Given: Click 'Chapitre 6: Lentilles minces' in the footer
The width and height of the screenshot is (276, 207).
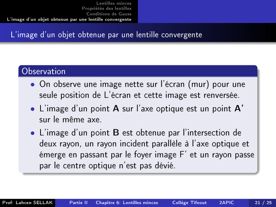Looking at the screenshot, I should tap(127, 203).
